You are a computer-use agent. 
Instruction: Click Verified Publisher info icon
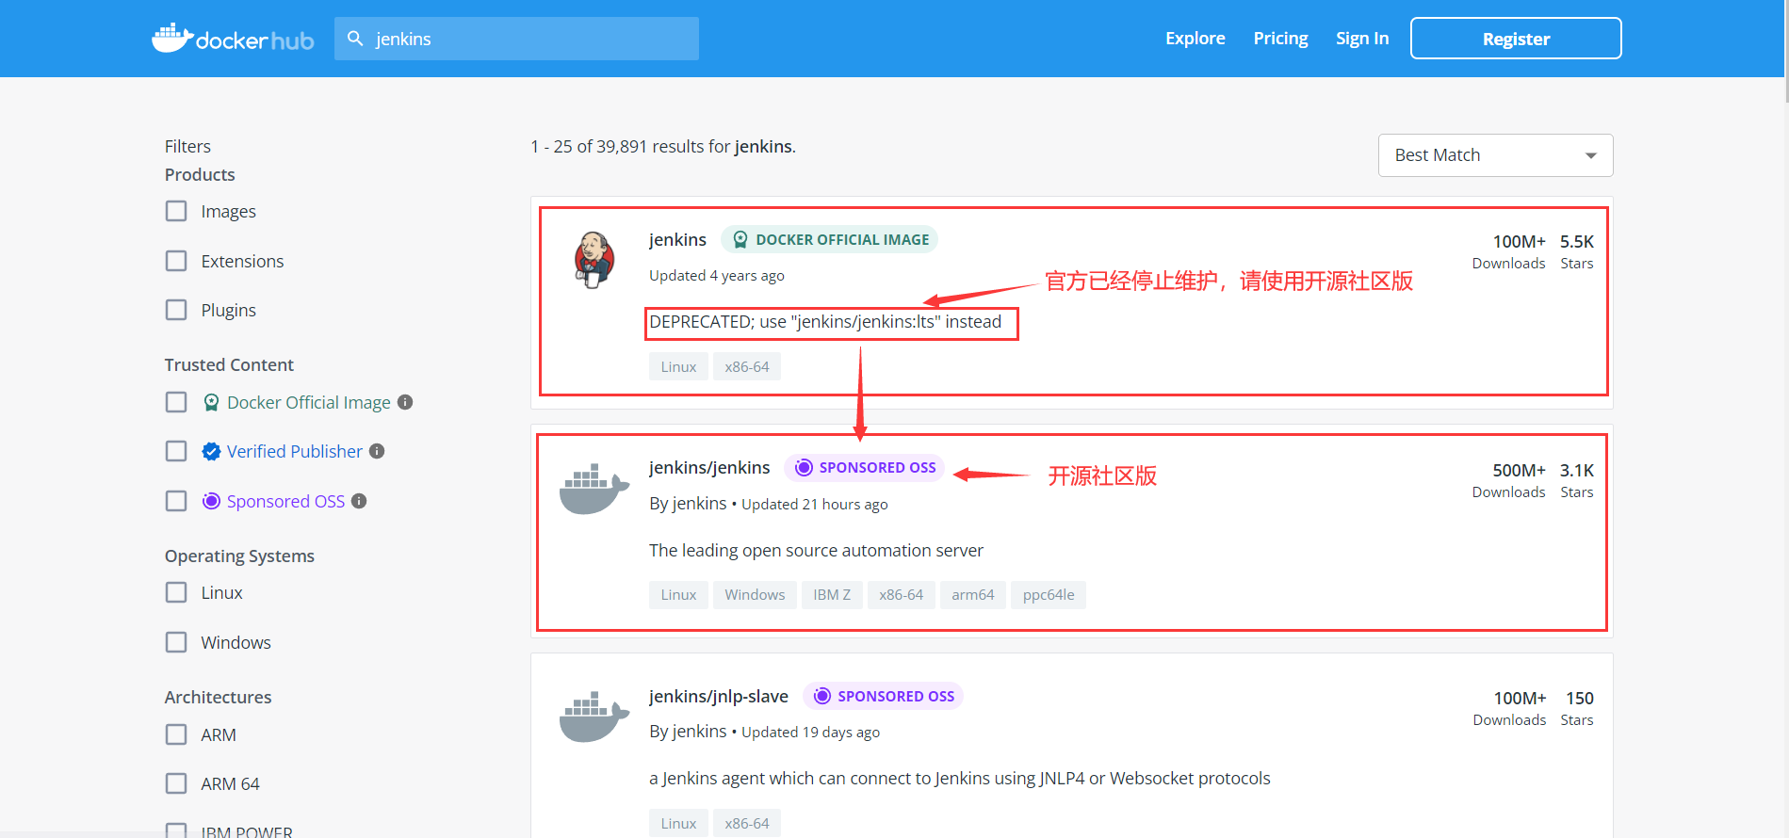377,451
